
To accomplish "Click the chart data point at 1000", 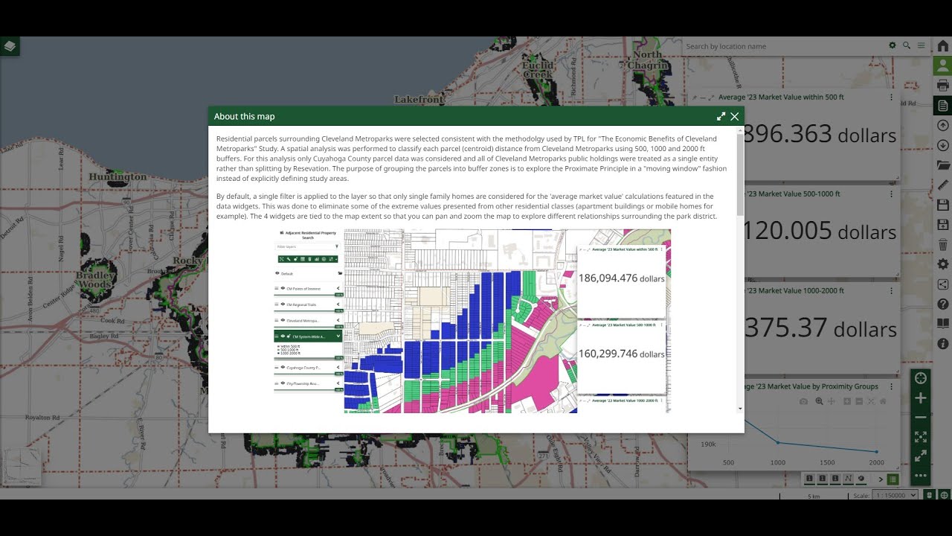I will pos(778,443).
